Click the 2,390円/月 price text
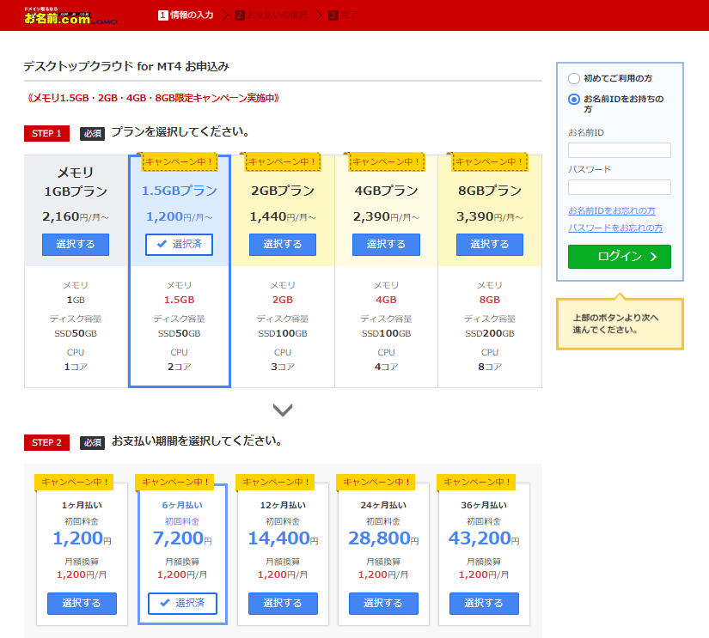This screenshot has width=709, height=638. pos(386,217)
